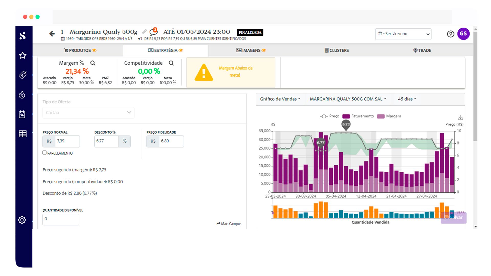Toggle the eye icon on Produtos tab
The image size is (491, 276).
[x=94, y=50]
